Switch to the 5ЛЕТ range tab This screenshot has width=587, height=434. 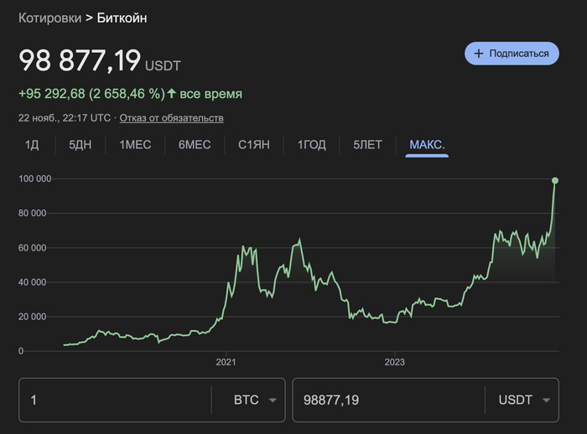(x=367, y=145)
